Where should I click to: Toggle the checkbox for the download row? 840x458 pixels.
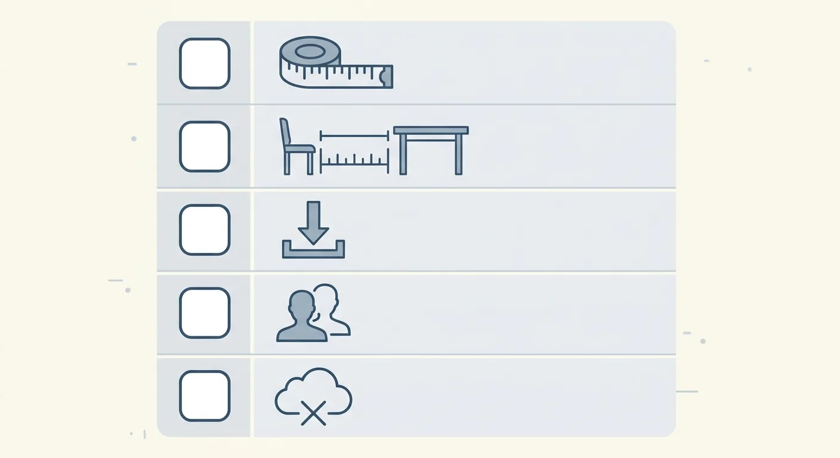(205, 230)
